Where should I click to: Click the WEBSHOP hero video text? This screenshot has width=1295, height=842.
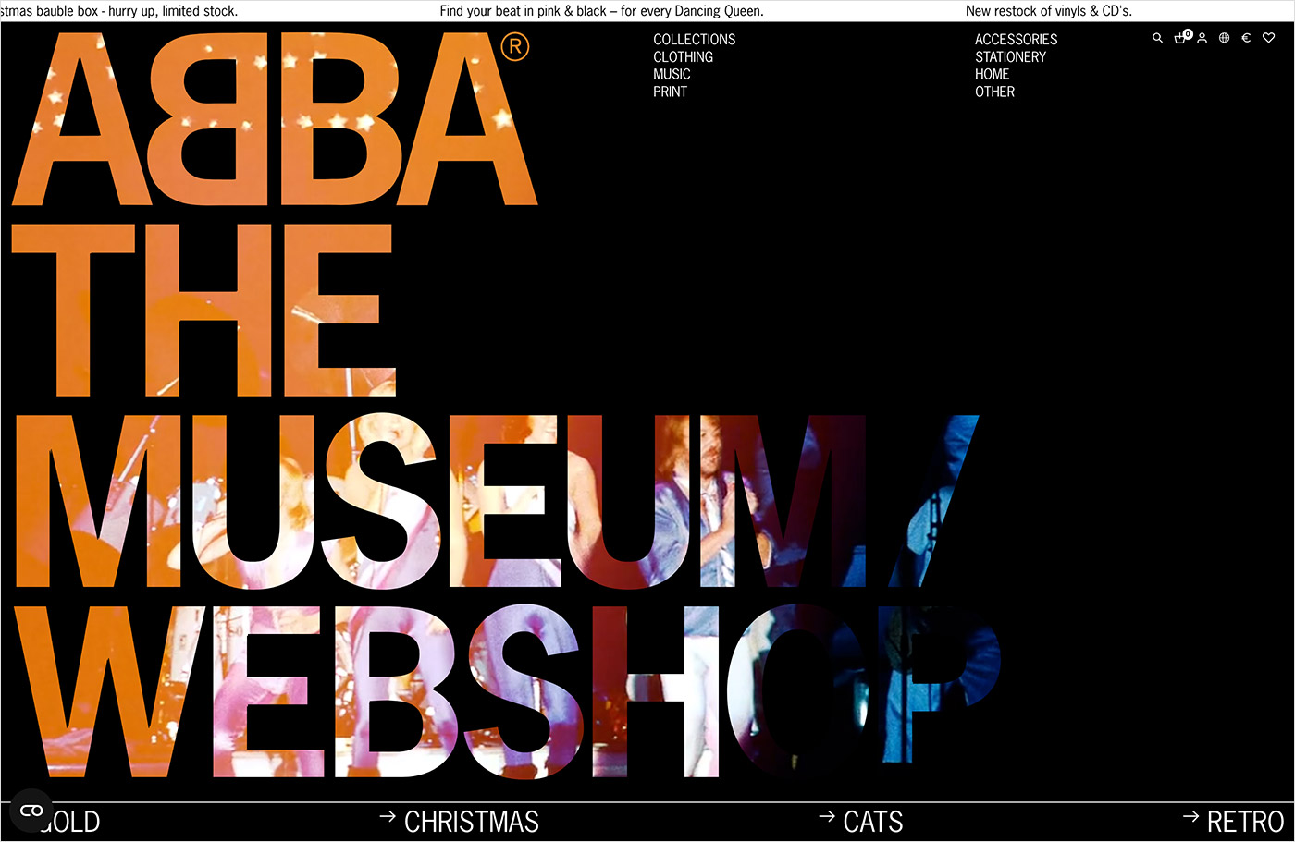pos(507,691)
